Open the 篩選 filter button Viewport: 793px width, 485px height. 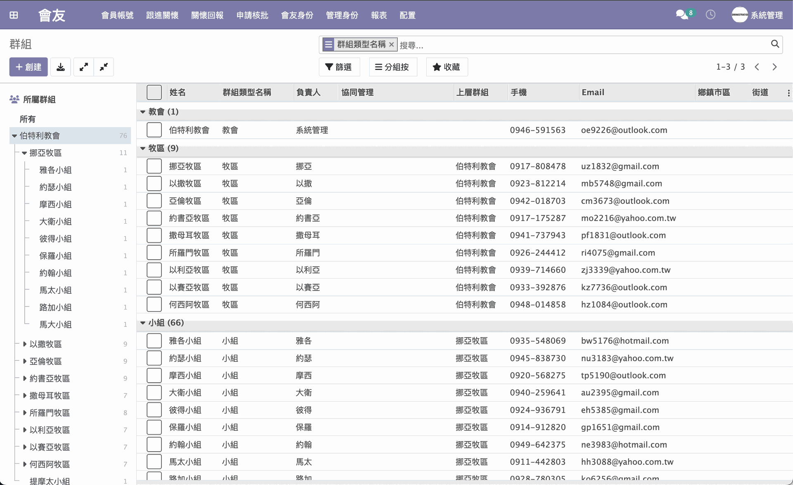click(x=339, y=67)
